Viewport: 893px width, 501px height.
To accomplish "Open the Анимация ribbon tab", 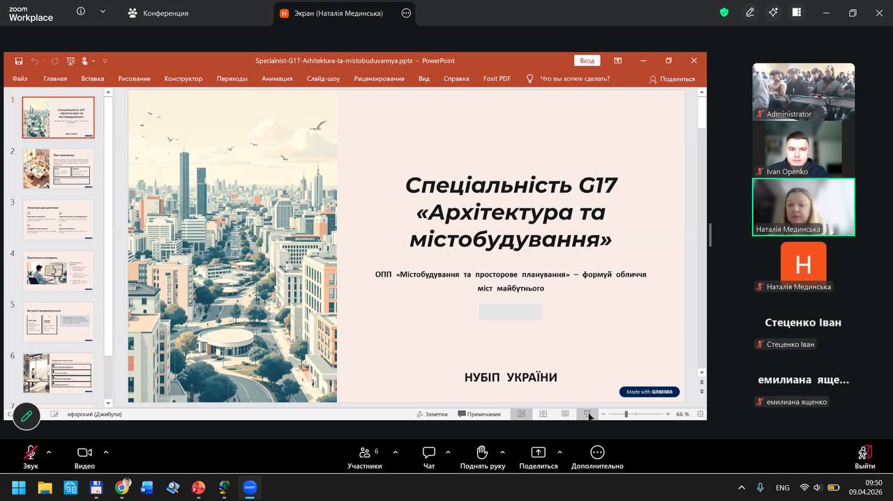I will 277,79.
